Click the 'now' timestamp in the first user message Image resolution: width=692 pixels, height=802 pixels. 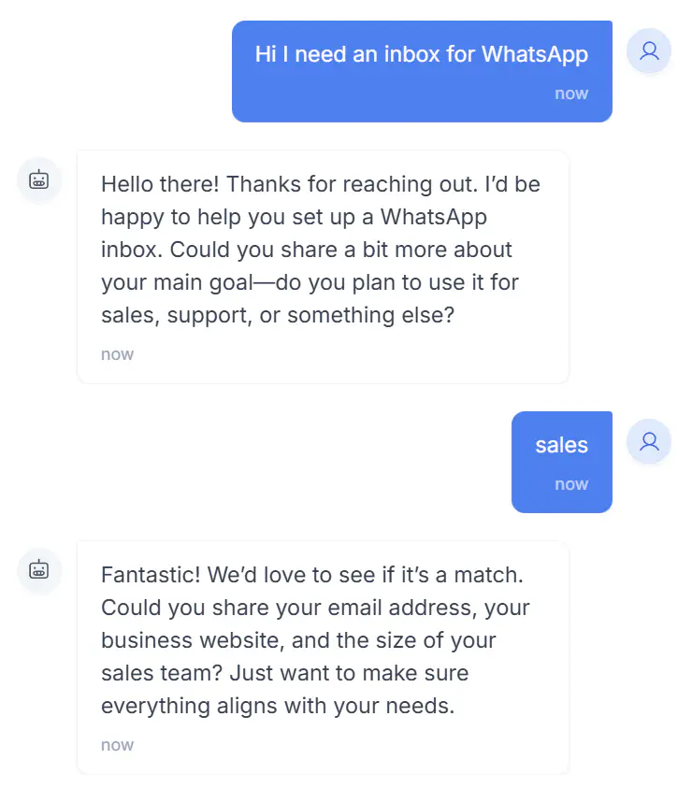pyautogui.click(x=571, y=93)
